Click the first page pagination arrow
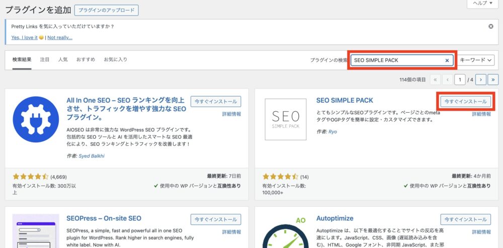Image resolution: width=503 pixels, height=248 pixels. [x=435, y=79]
